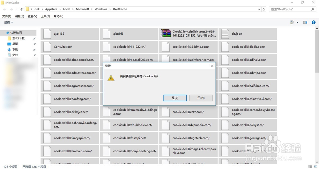Cancel deletion with the 否(N) button
The height and width of the screenshot is (169, 319).
[x=201, y=98]
